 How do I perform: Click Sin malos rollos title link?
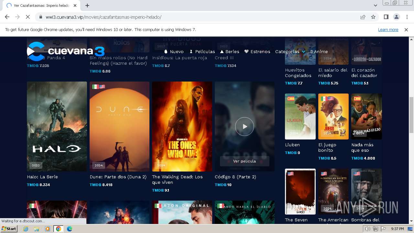click(118, 61)
